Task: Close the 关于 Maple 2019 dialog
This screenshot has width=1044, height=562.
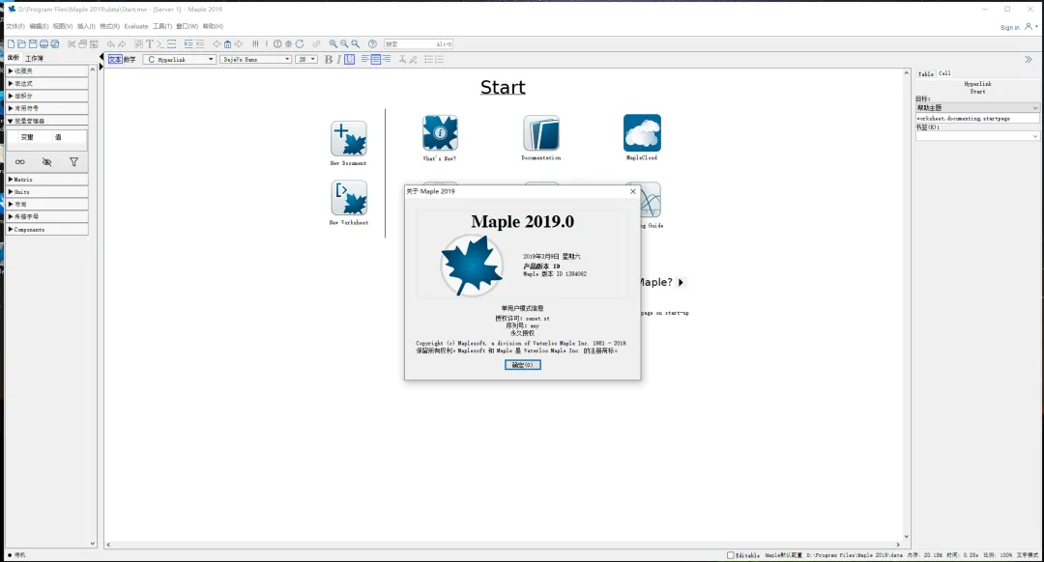Action: [632, 191]
